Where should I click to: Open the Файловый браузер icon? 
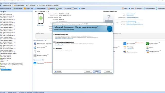[35, 56]
